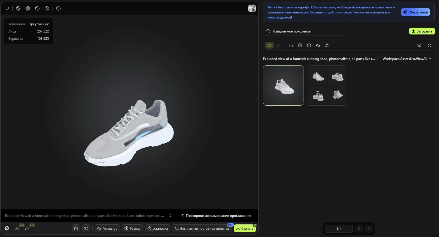Click the cloud upload icon with +50 badge

tap(17, 229)
